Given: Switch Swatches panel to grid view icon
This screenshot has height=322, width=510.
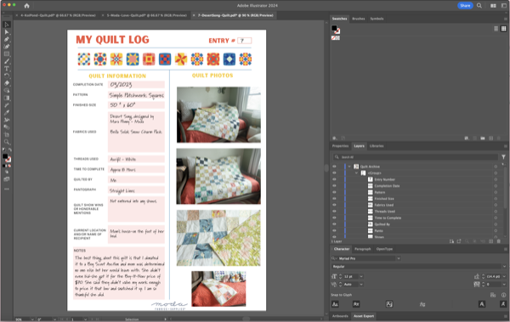Looking at the screenshot, I should click(x=503, y=29).
